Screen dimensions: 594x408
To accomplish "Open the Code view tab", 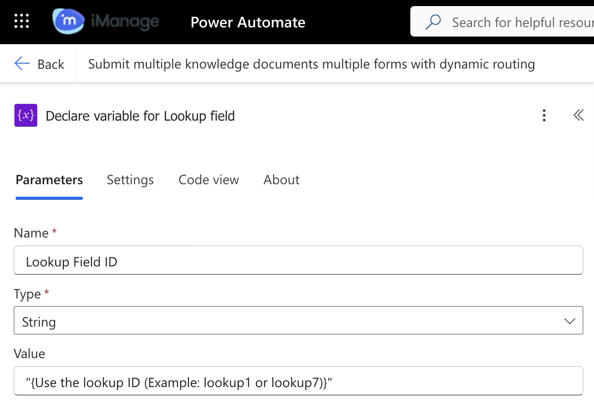I will 209,180.
